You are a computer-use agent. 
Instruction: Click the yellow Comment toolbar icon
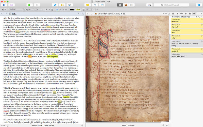(x=87, y=5)
